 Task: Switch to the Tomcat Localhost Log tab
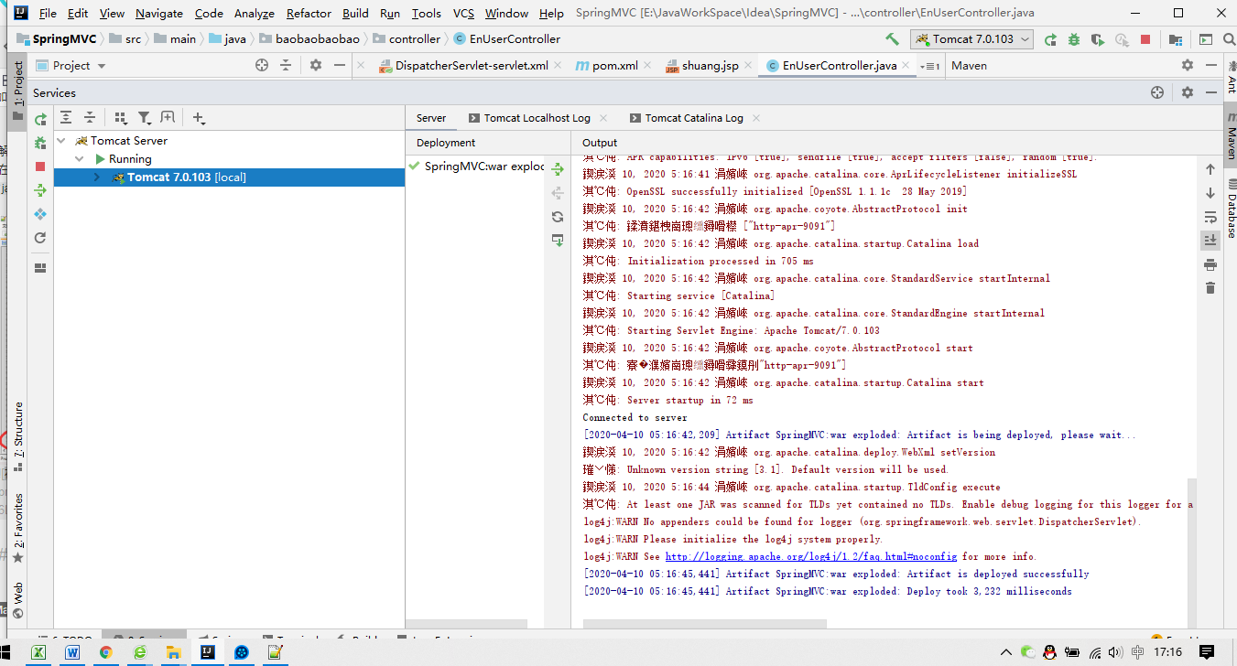tap(537, 118)
